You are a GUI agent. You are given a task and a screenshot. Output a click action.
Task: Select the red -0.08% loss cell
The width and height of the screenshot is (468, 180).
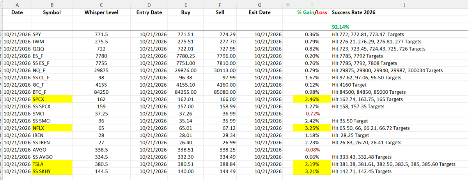click(x=311, y=150)
